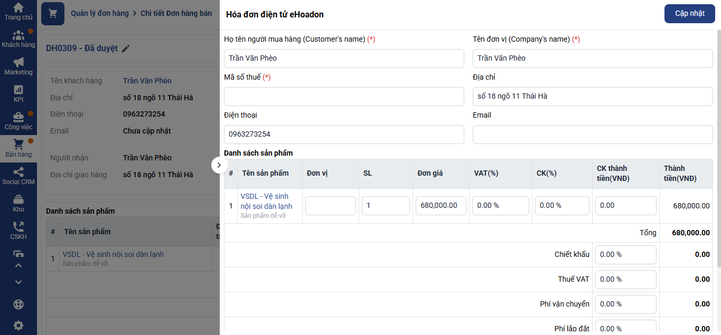721x335 pixels.
Task: Open Khách hàng customers module
Action: (x=18, y=39)
